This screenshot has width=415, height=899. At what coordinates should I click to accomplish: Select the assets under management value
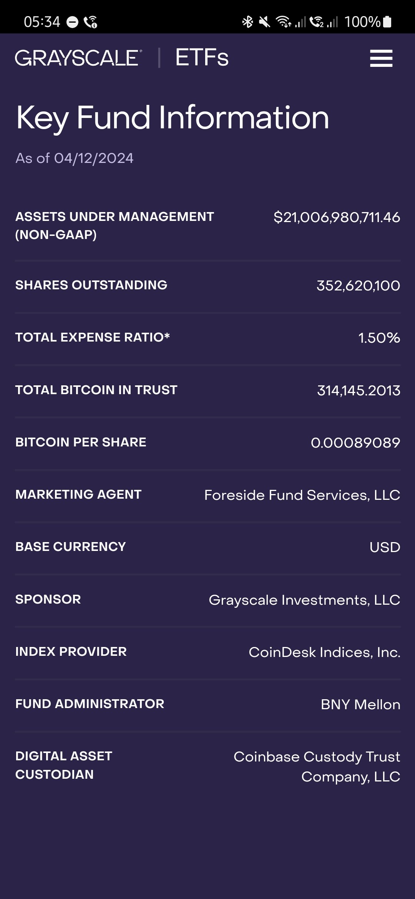coord(337,217)
